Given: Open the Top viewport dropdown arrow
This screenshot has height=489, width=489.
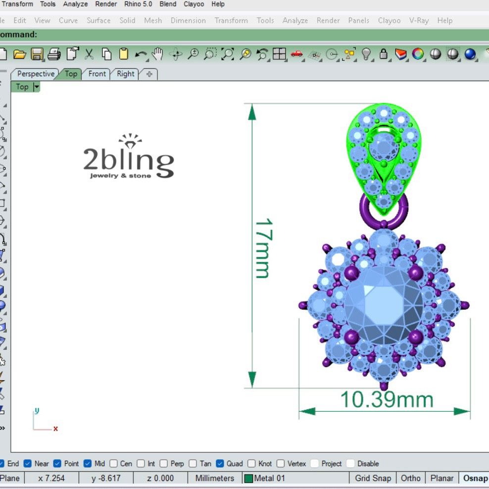Looking at the screenshot, I should (x=36, y=87).
